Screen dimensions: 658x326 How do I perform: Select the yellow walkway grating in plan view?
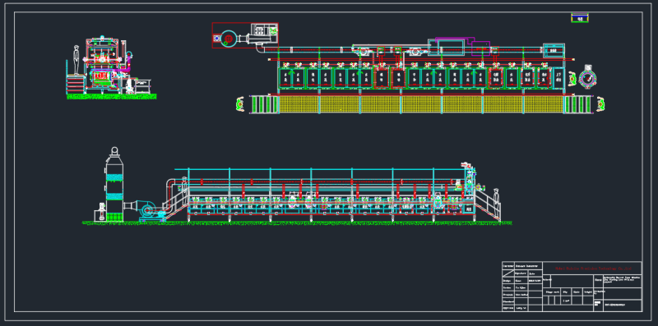pyautogui.click(x=421, y=104)
